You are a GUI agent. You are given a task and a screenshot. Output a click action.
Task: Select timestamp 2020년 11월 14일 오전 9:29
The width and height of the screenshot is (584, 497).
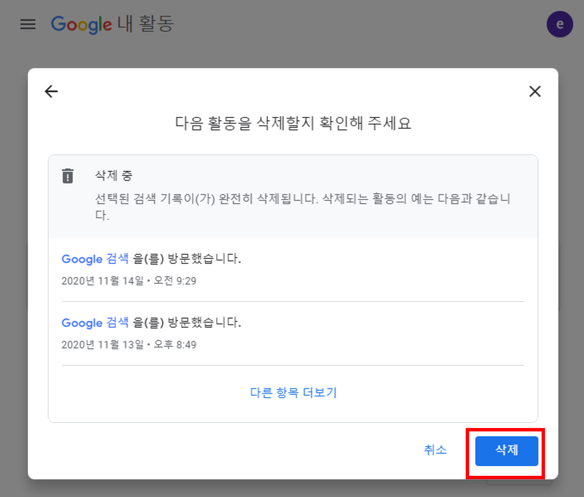[129, 281]
